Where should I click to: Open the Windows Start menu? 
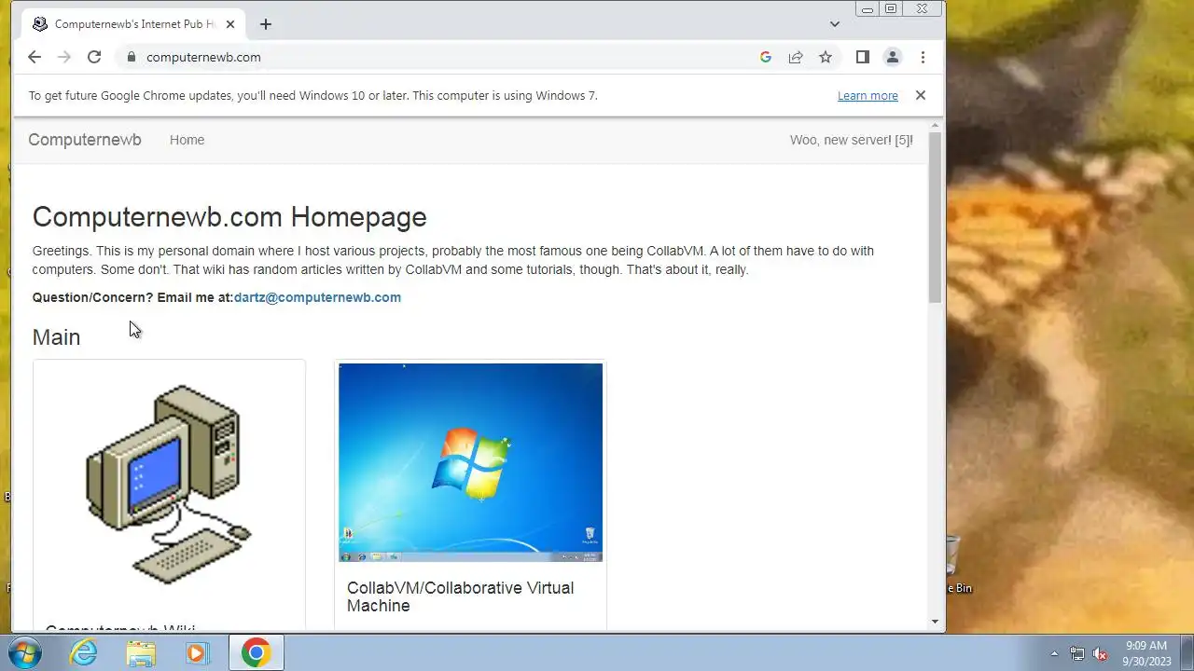coord(25,652)
